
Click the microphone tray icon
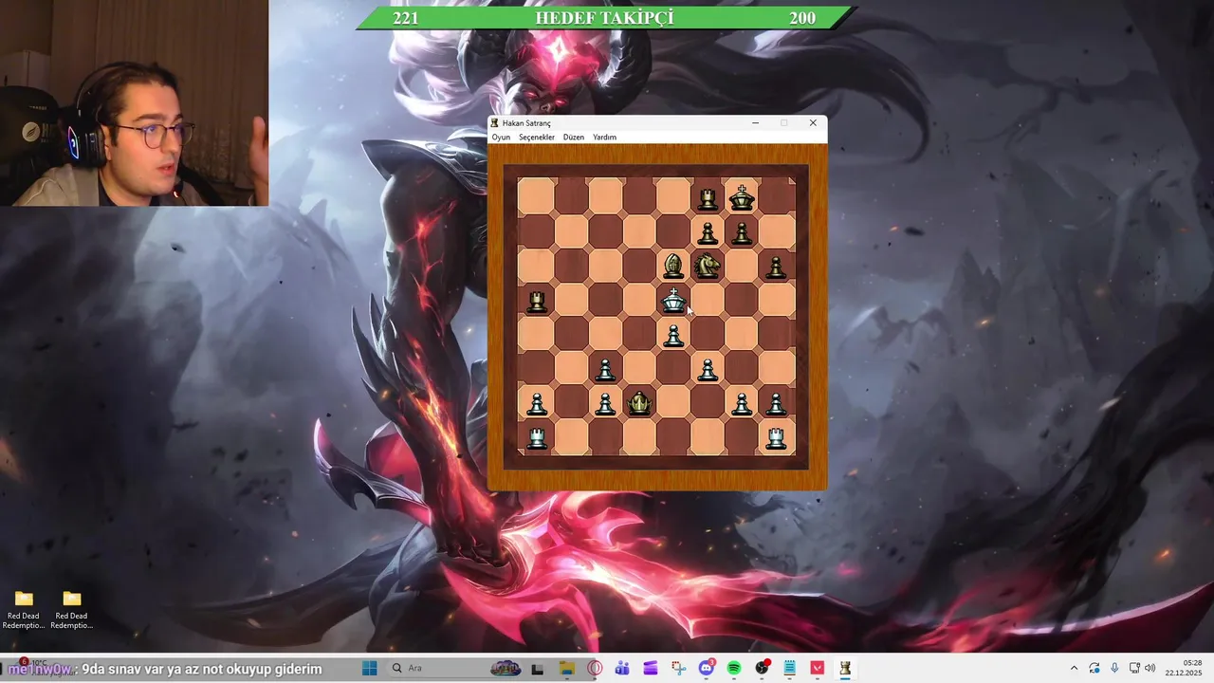click(1114, 669)
